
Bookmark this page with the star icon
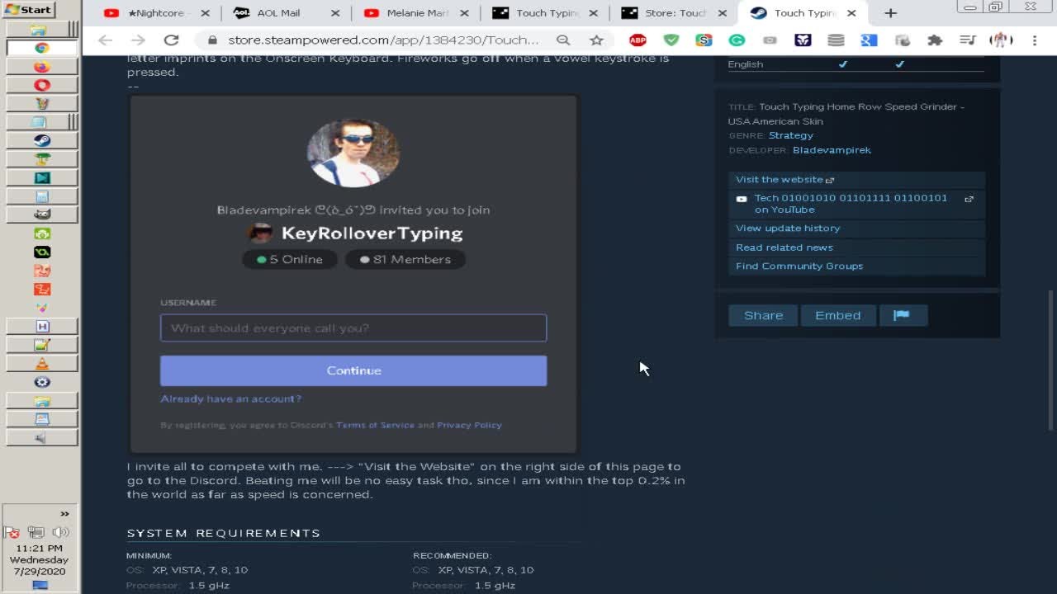click(x=596, y=40)
